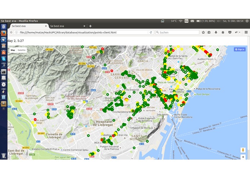Image resolution: width=250 pixels, height=178 pixels.
Task: Open a new tab with plus button
Action: pyautogui.click(x=90, y=26)
